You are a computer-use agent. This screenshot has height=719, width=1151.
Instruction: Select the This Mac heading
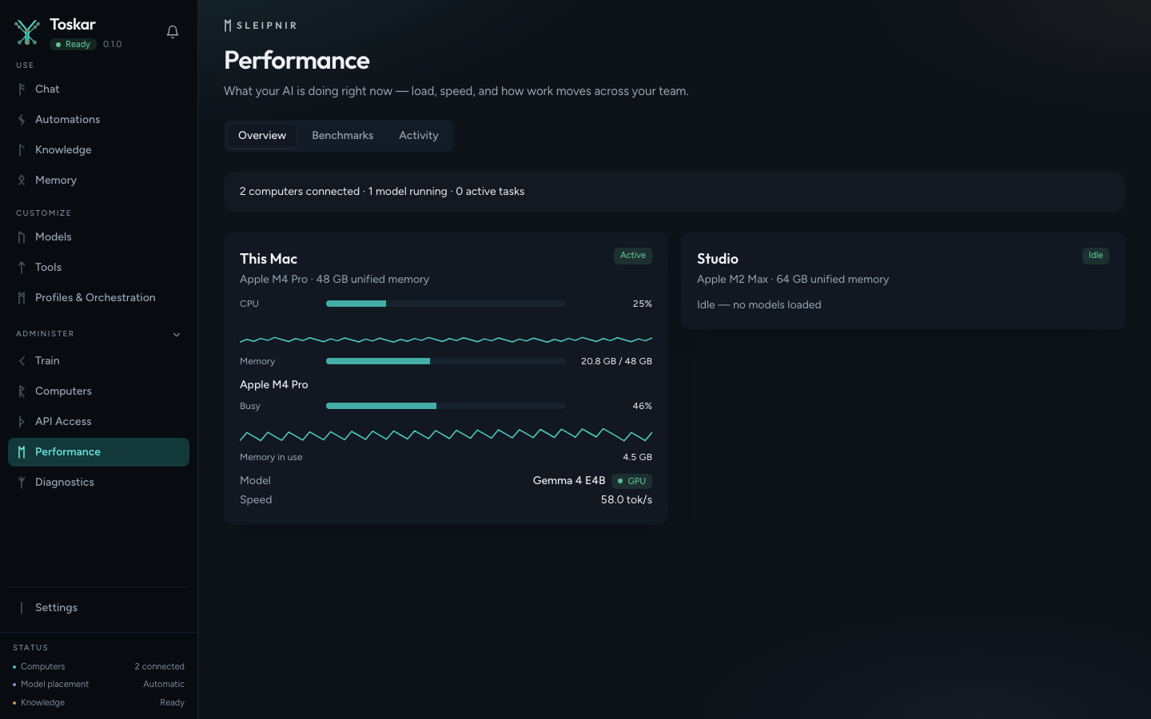pyautogui.click(x=269, y=259)
